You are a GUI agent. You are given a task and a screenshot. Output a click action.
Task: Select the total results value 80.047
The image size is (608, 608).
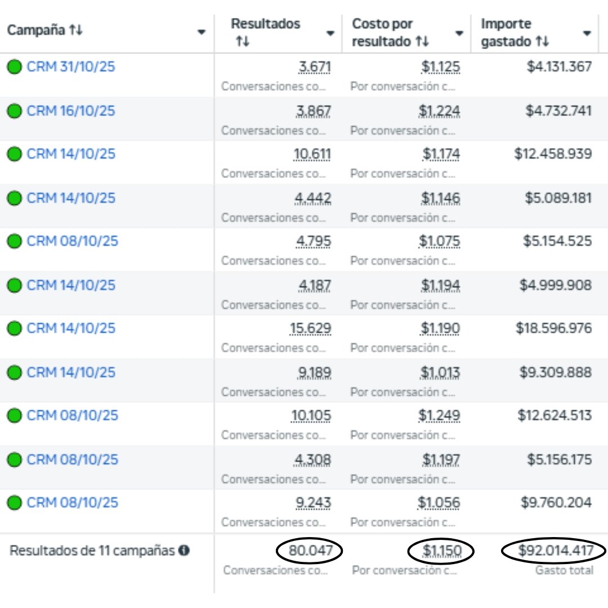310,551
